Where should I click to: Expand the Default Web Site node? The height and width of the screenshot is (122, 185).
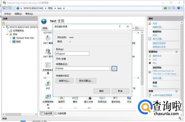[x=11, y=38]
